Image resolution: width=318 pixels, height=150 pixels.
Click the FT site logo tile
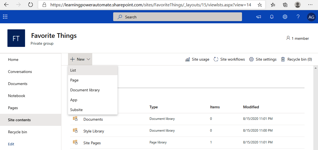(16, 38)
